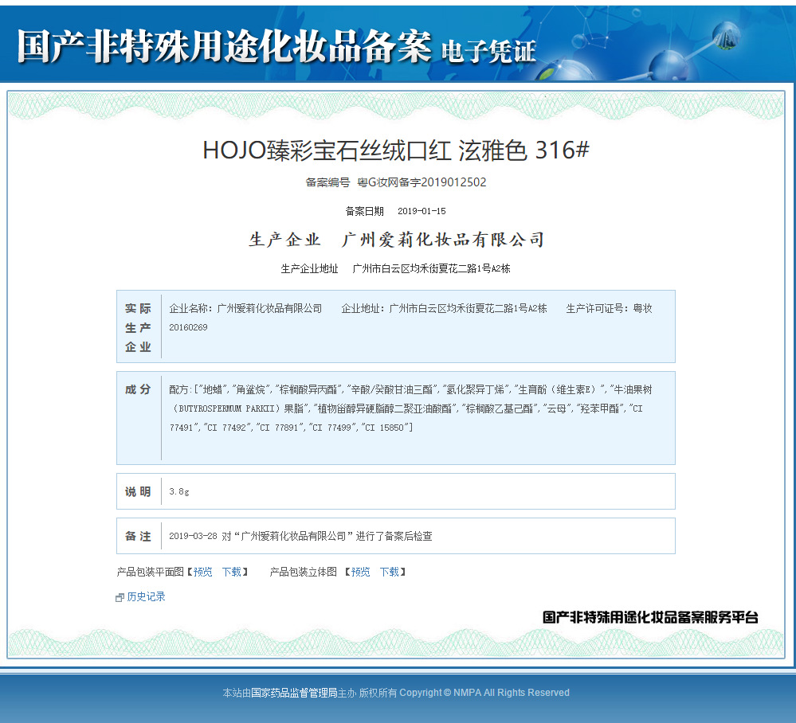
Task: Click the 国产非特殊用途化妆品备案 banner title
Action: (225, 47)
